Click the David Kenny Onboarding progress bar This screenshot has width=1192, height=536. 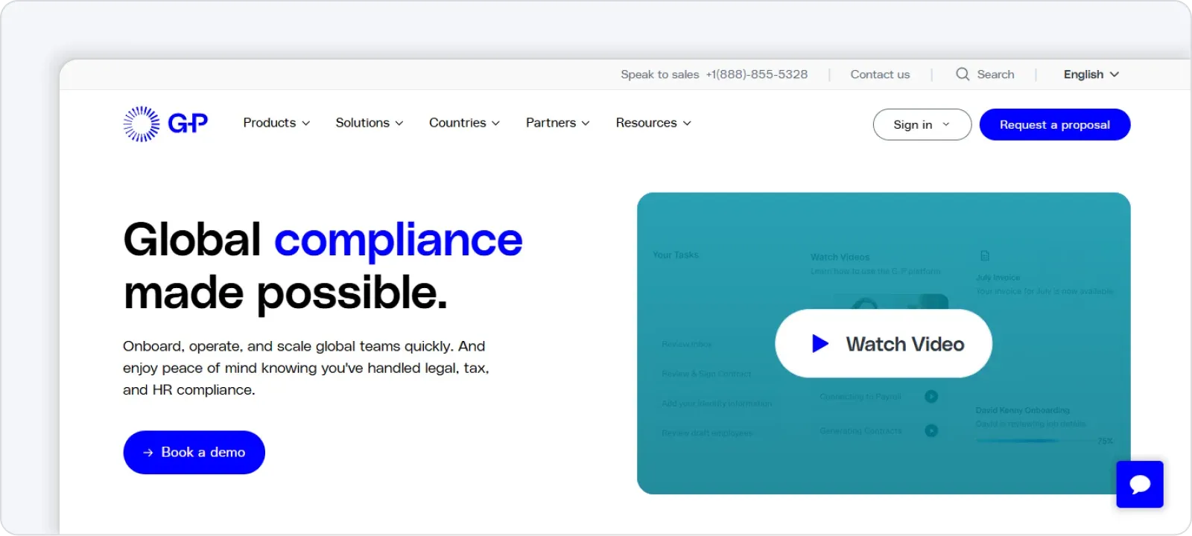pos(1036,441)
